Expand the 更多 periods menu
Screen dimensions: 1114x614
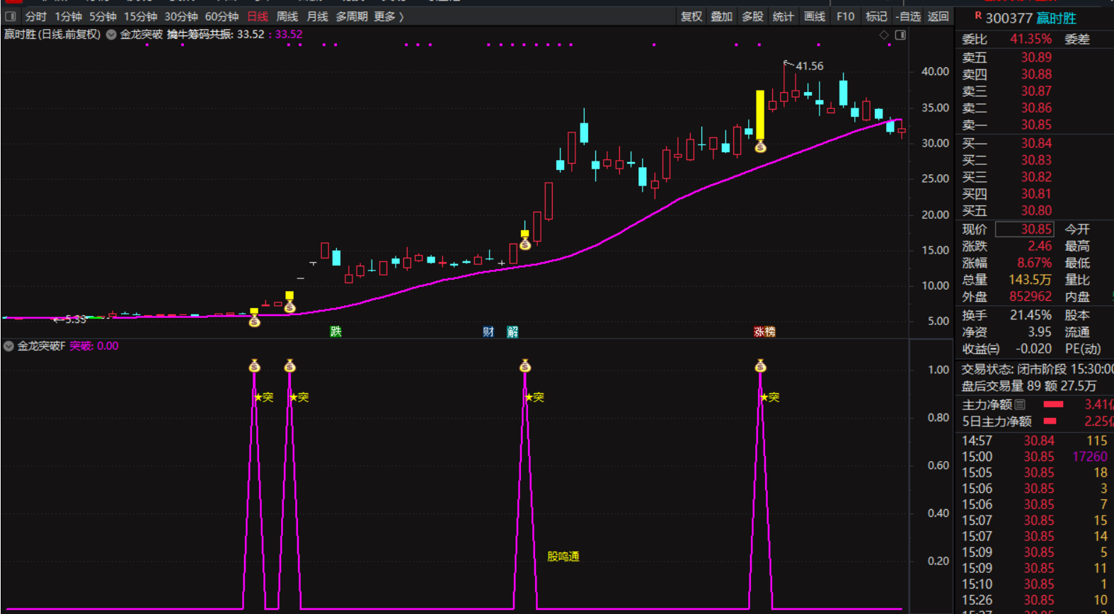(x=389, y=16)
